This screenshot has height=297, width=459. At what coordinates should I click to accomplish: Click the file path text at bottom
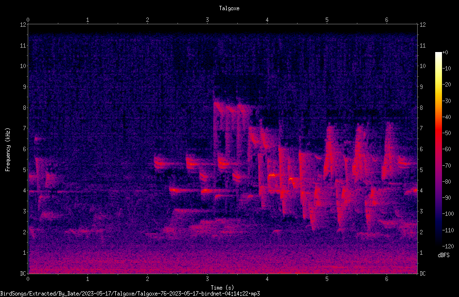[130, 294]
